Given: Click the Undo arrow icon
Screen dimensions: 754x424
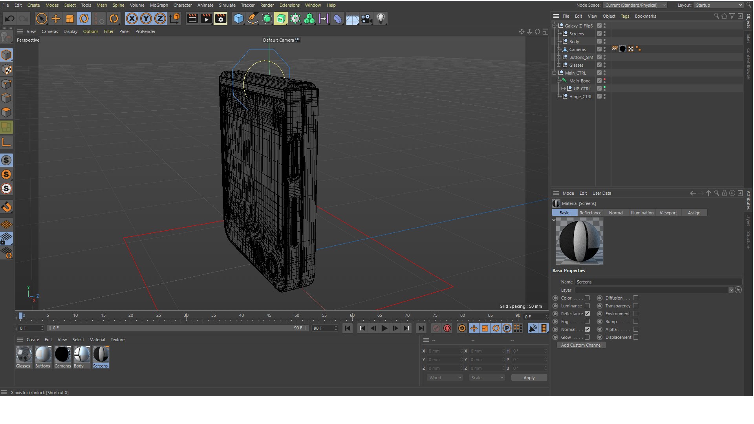Looking at the screenshot, I should [x=9, y=18].
